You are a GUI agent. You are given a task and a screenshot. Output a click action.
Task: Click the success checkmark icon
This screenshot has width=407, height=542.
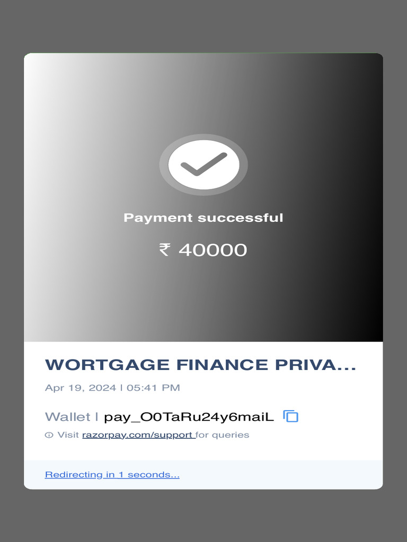(x=204, y=165)
